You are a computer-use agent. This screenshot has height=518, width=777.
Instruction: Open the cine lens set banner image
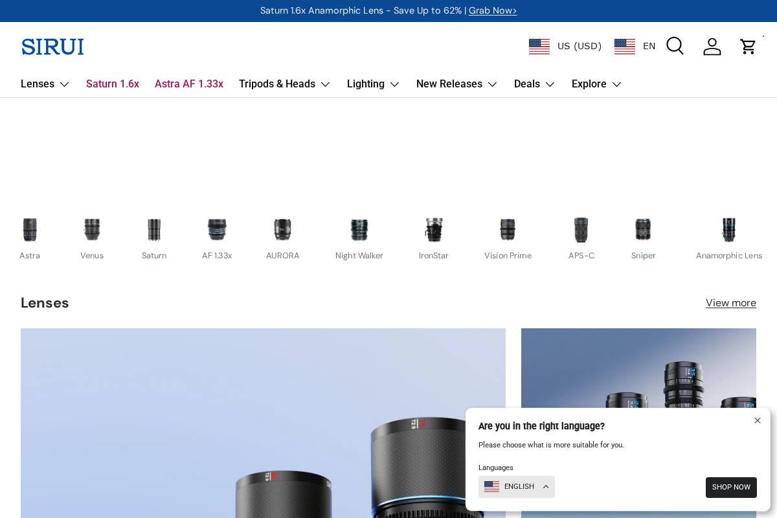click(x=638, y=368)
